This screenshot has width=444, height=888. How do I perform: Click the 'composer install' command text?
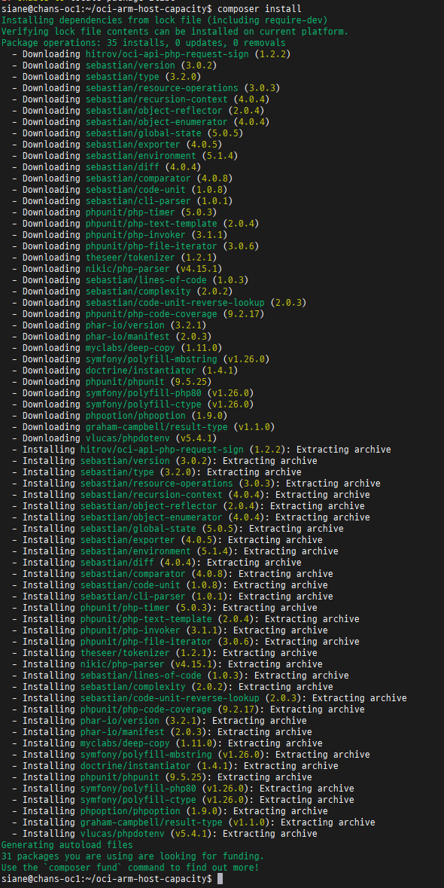[x=259, y=8]
